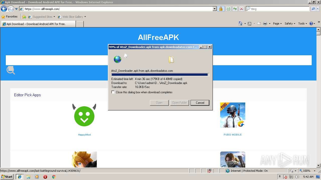
Task: Click the Help question mark icon
Action: (x=311, y=23)
